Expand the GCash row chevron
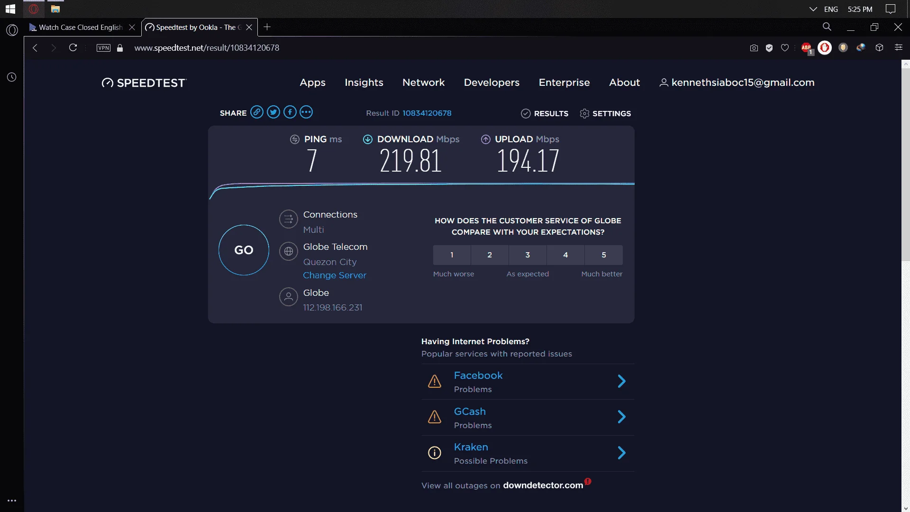 [622, 417]
